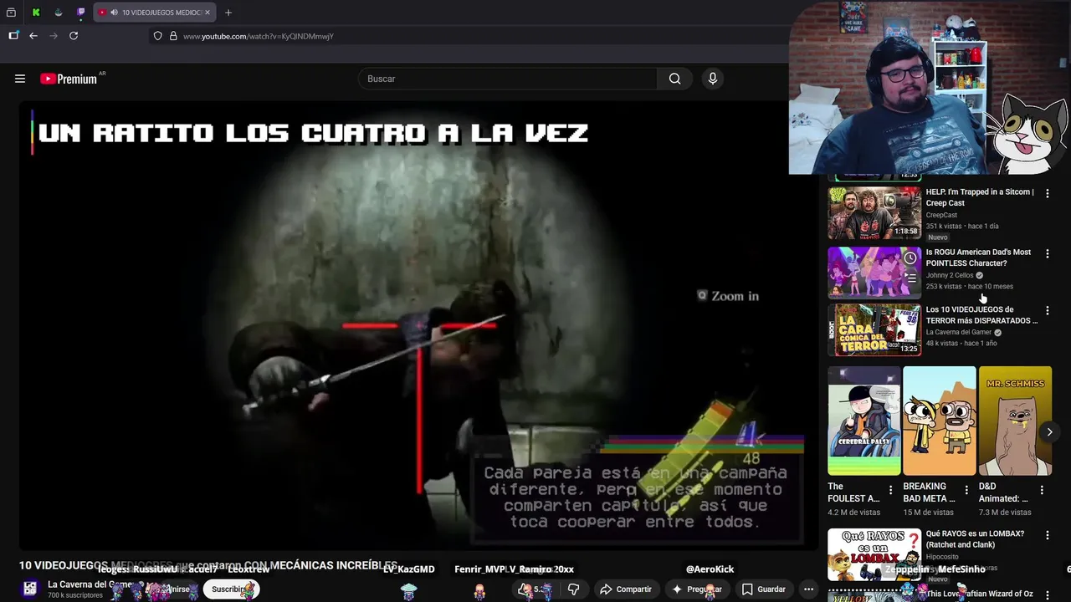Open Los 10 VIDEOJUEGOS de TERROR thumbnail
Screen dimensions: 1071x602
click(874, 329)
